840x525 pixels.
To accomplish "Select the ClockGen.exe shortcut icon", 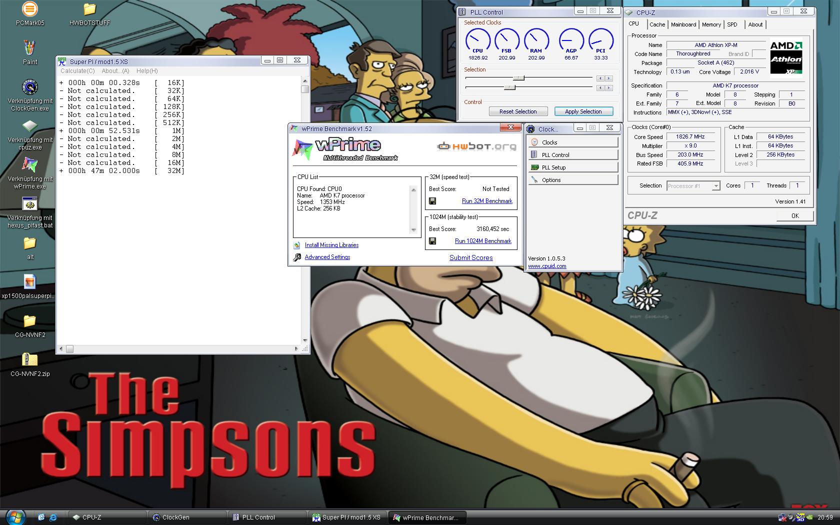I will click(x=30, y=87).
